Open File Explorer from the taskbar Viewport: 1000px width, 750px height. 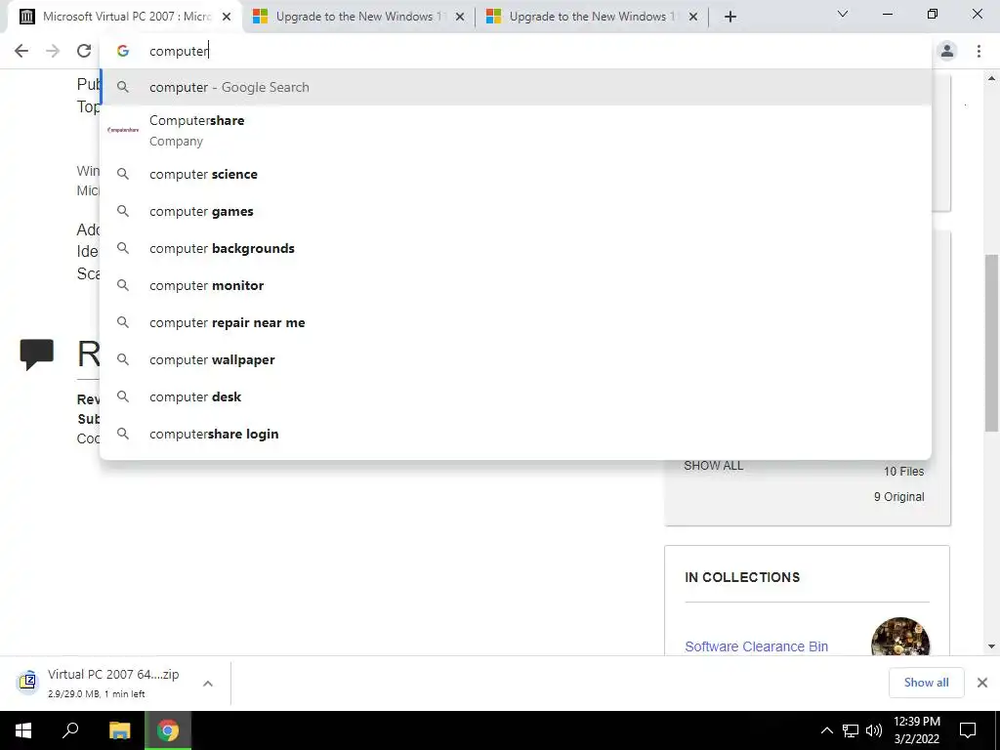pos(119,730)
